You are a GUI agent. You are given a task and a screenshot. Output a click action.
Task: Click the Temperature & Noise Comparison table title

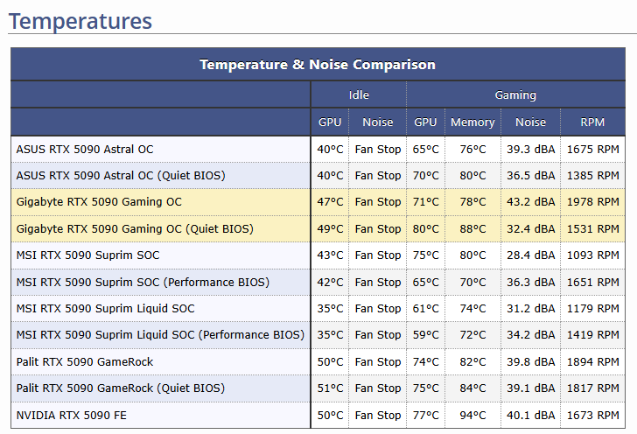pyautogui.click(x=318, y=64)
